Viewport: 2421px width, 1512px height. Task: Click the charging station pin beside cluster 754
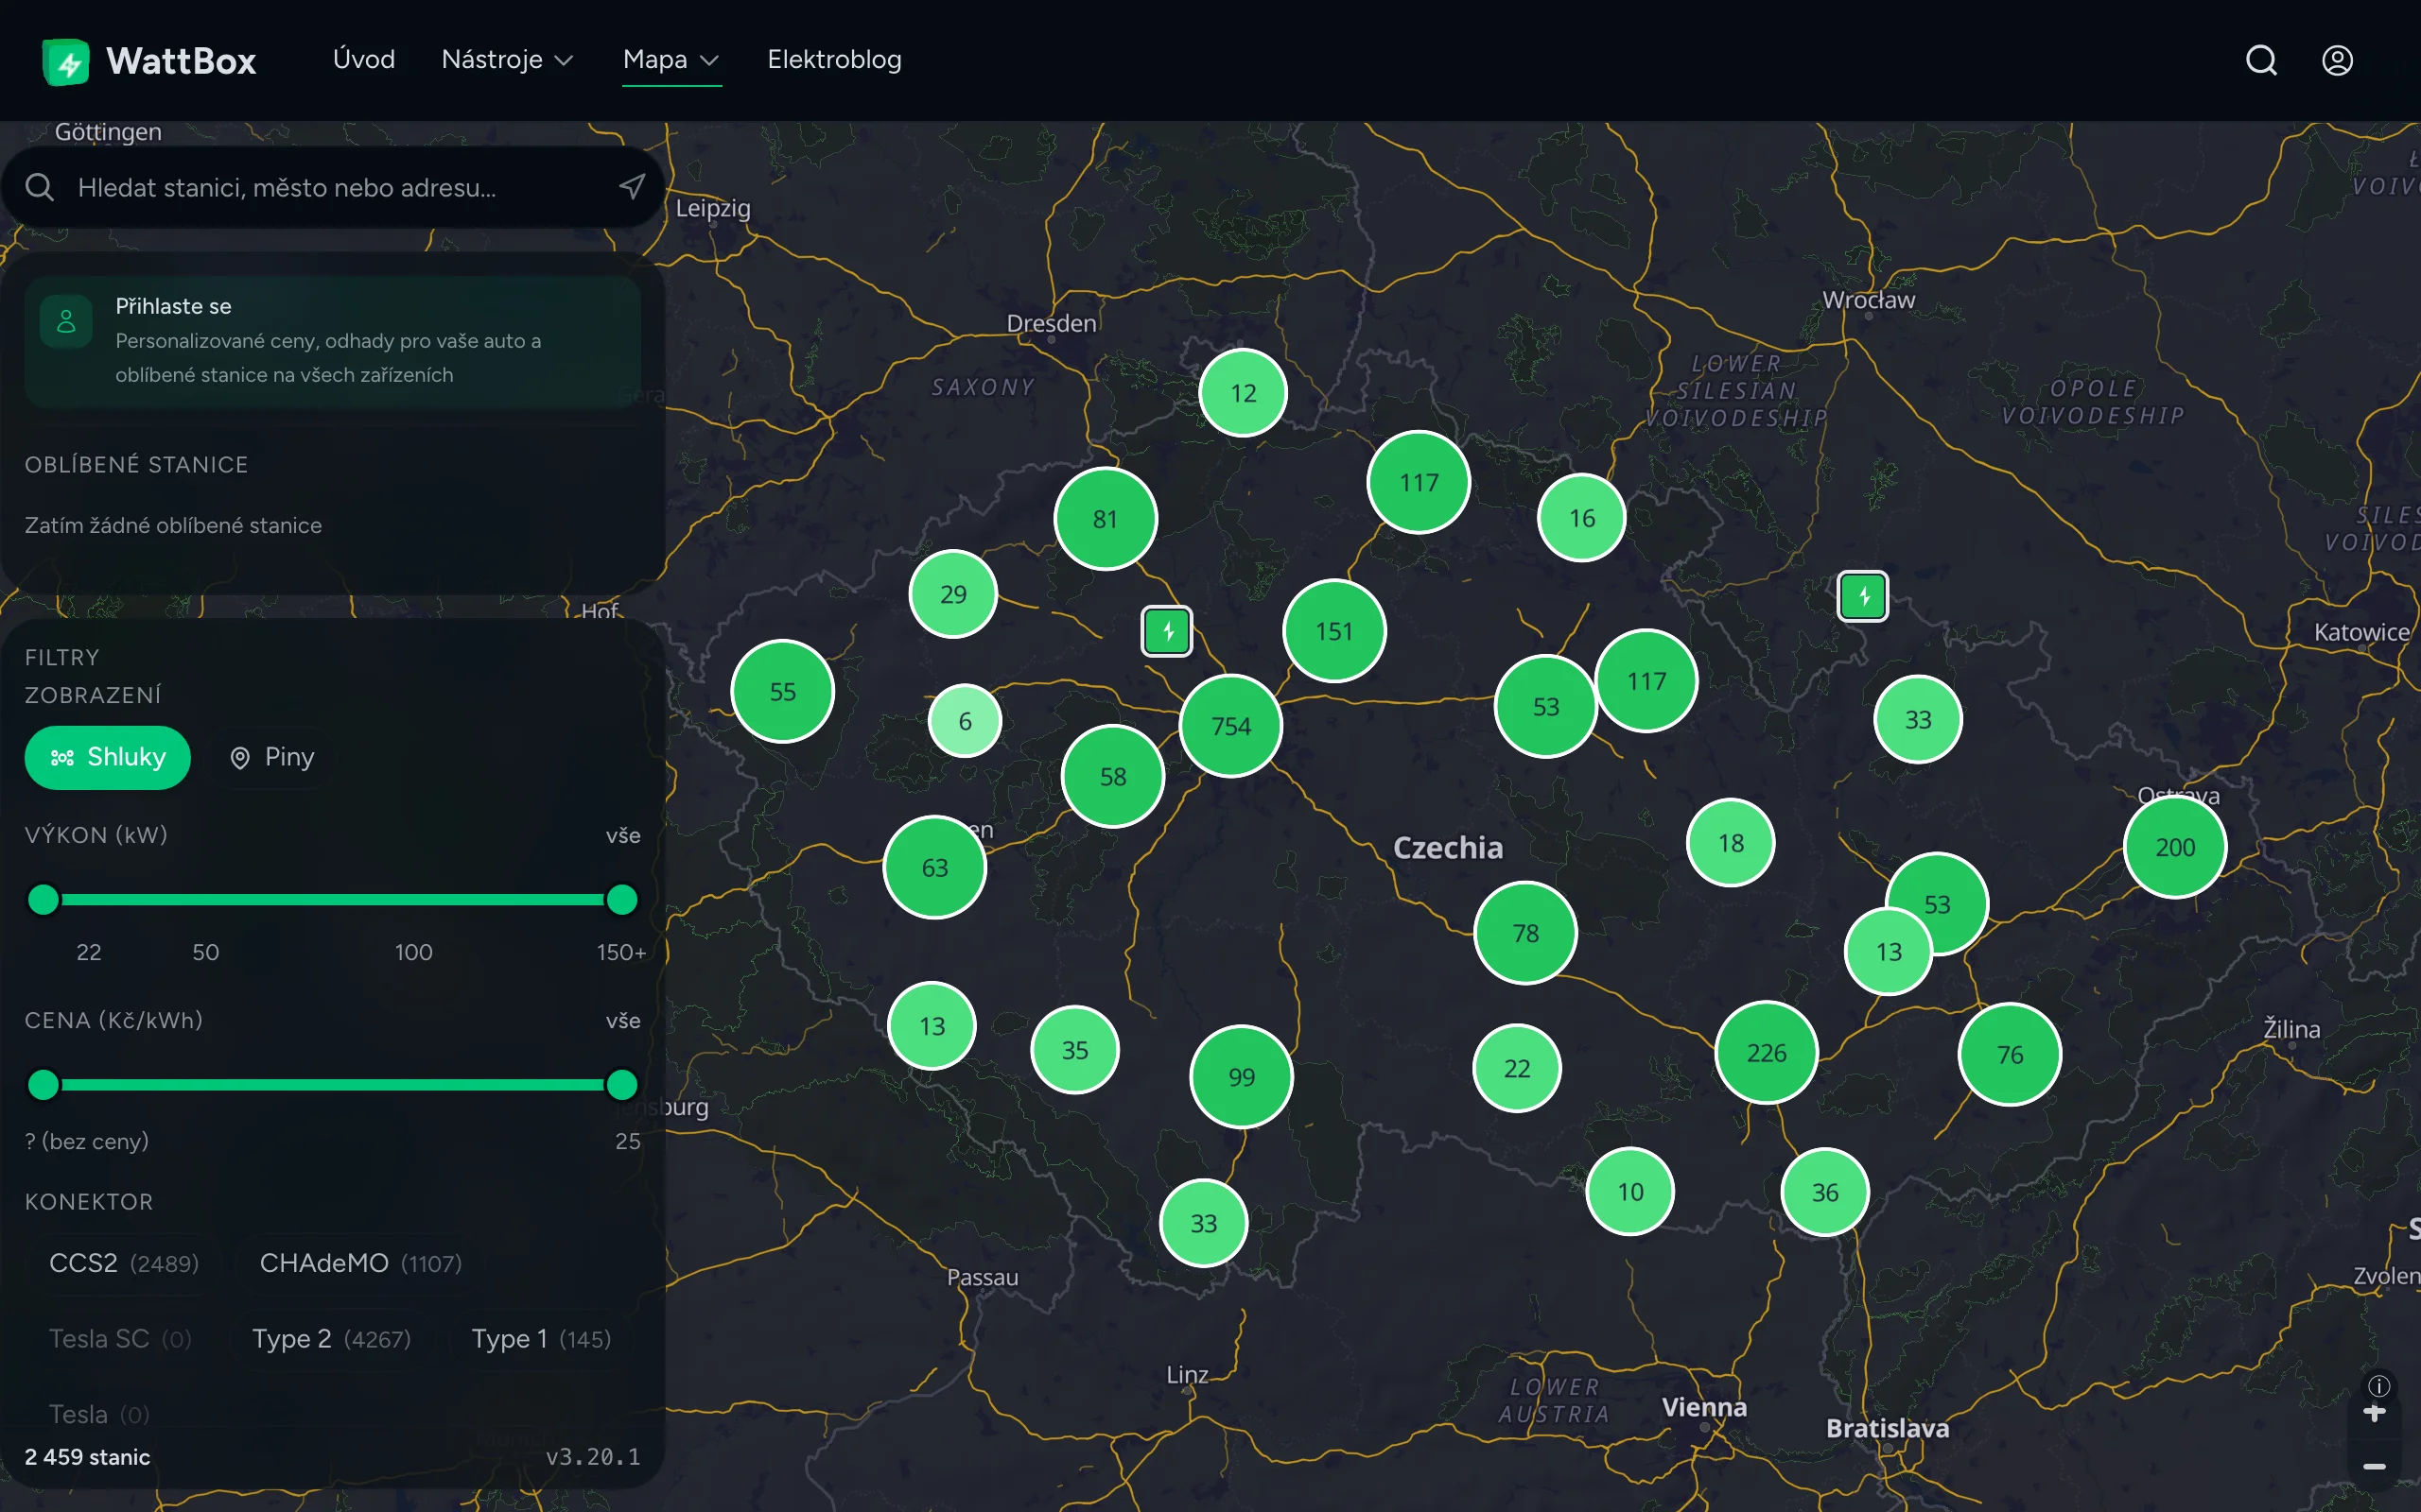pos(1166,631)
